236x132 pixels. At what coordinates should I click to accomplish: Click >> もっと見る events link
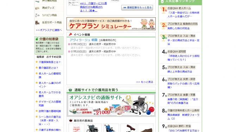click(145, 82)
